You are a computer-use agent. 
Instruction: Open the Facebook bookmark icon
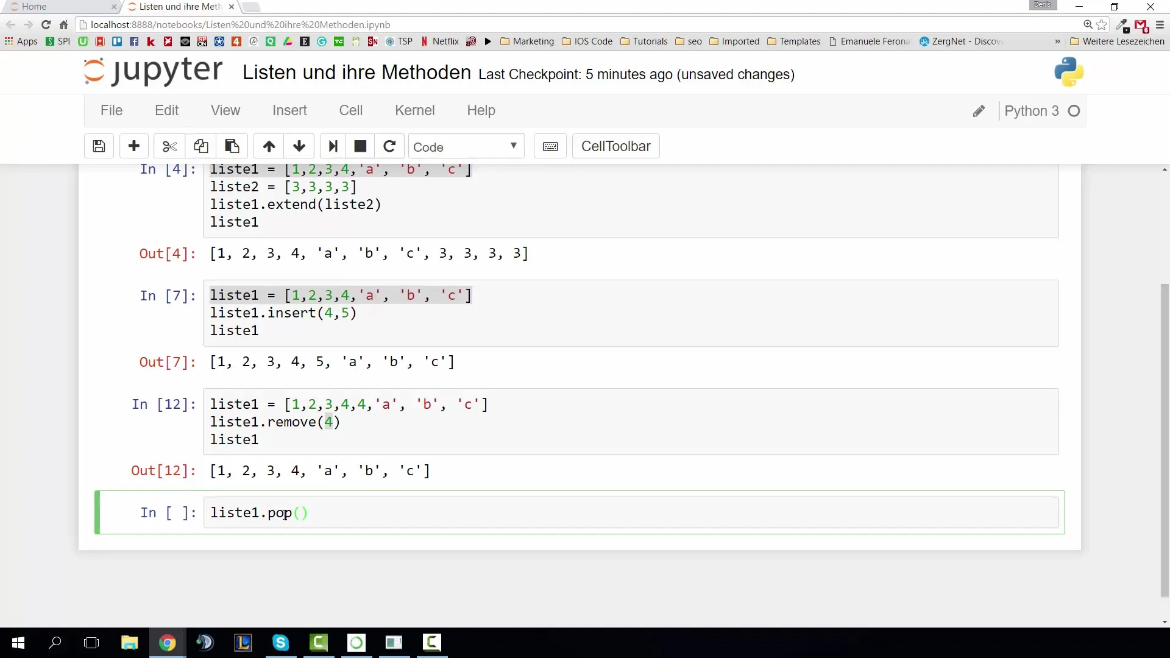click(134, 41)
